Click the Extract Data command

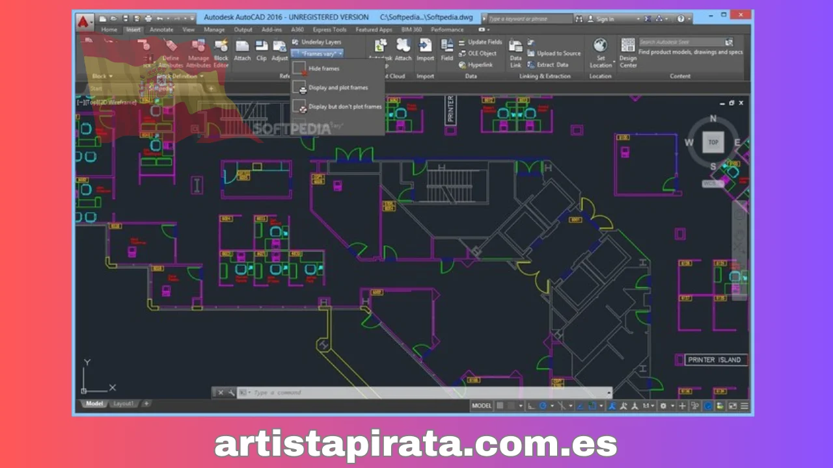click(547, 65)
